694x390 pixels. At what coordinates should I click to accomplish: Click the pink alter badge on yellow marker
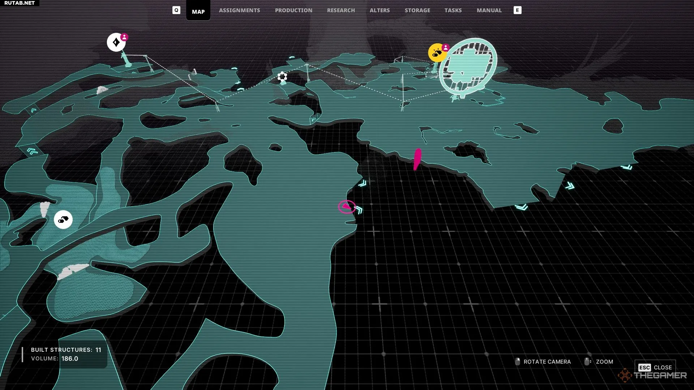click(446, 47)
